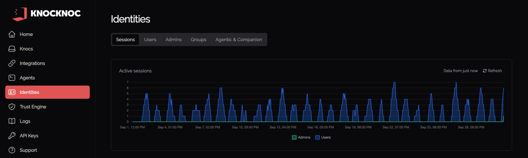This screenshot has height=158, width=528.
Task: Click the 'Sep 16, 05:00 PM' axis label
Action: coord(321,127)
